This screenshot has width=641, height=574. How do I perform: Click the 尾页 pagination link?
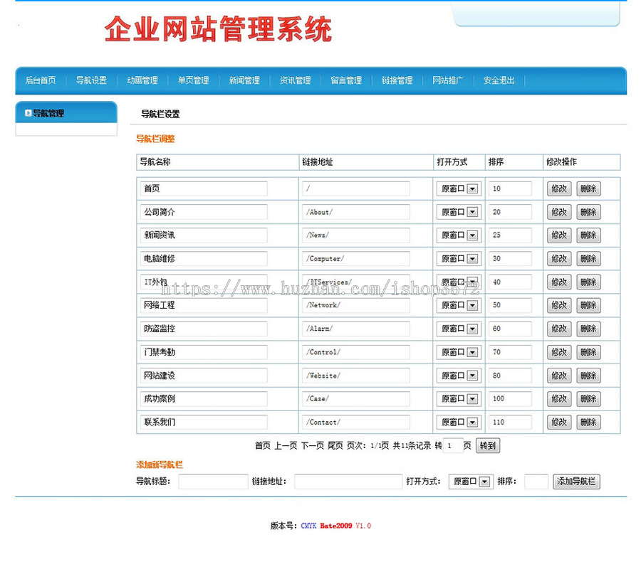click(x=333, y=446)
